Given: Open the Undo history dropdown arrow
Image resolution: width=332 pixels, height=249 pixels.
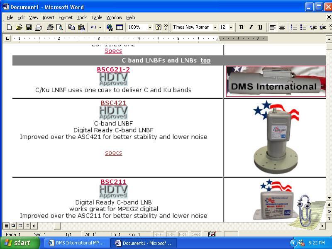Looking at the screenshot, I should [100, 27].
